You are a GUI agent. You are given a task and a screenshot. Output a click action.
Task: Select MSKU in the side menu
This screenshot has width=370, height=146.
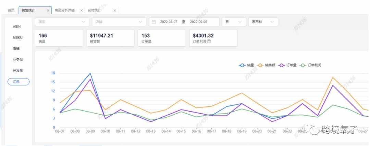pyautogui.click(x=17, y=38)
